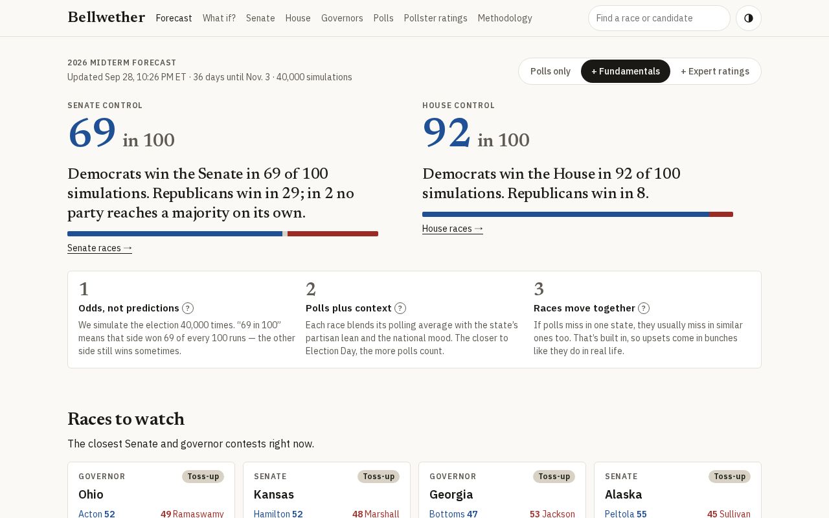Go to the Bellwether home logo
The height and width of the screenshot is (518, 829).
click(106, 17)
